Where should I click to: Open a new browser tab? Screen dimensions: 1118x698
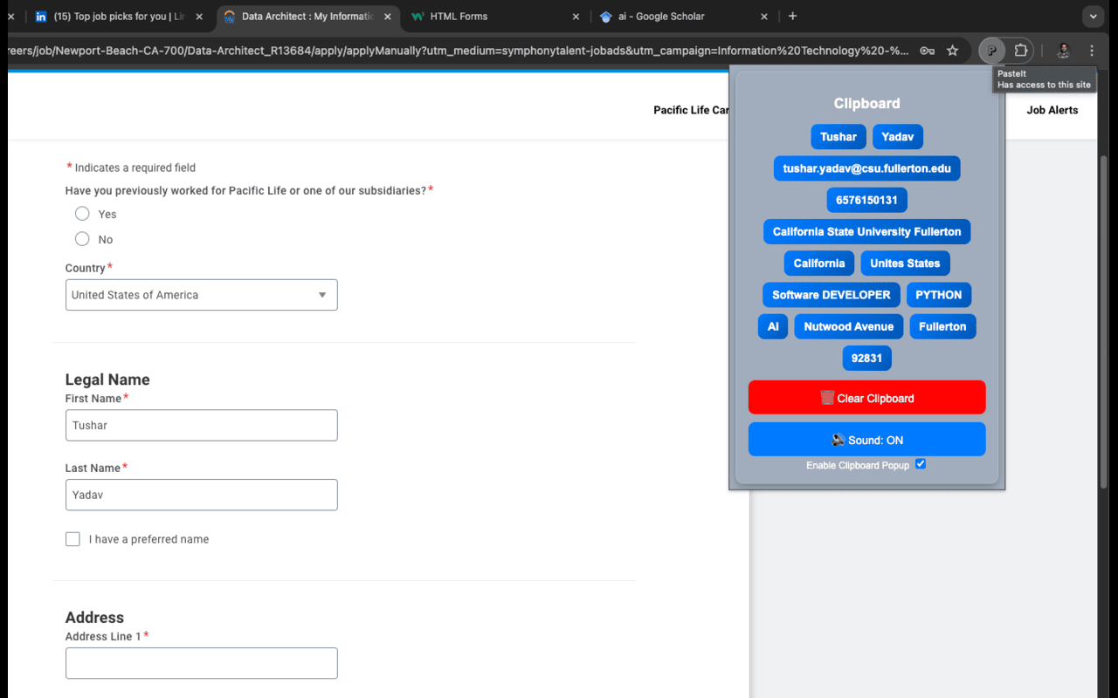tap(792, 16)
